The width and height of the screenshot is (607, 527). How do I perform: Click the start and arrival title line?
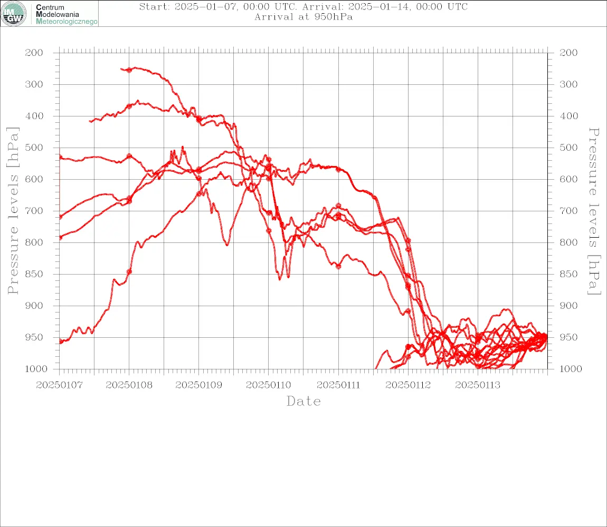click(303, 6)
